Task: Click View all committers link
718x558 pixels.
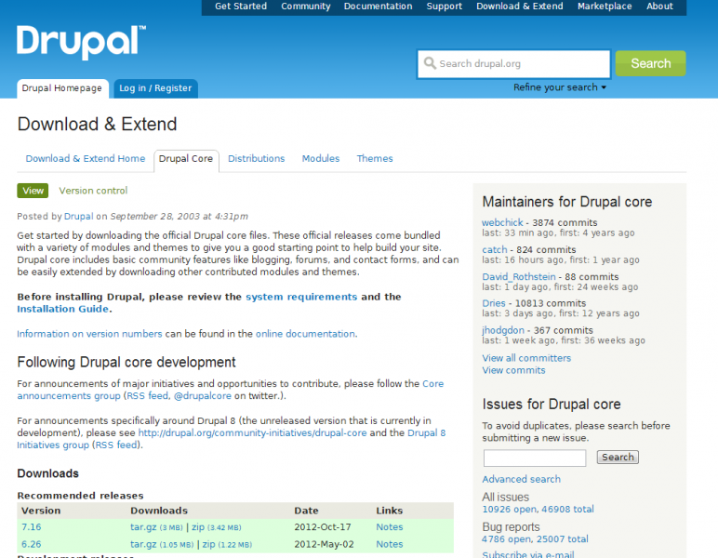Action: pos(526,358)
